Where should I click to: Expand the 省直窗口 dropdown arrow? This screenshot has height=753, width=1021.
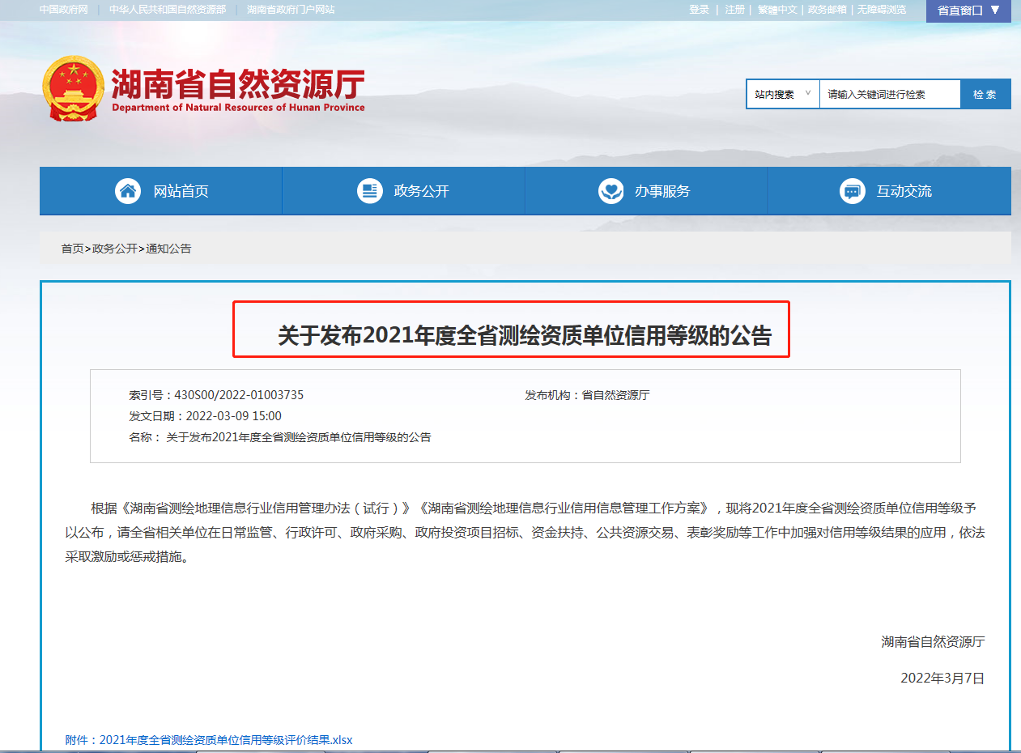pos(995,10)
